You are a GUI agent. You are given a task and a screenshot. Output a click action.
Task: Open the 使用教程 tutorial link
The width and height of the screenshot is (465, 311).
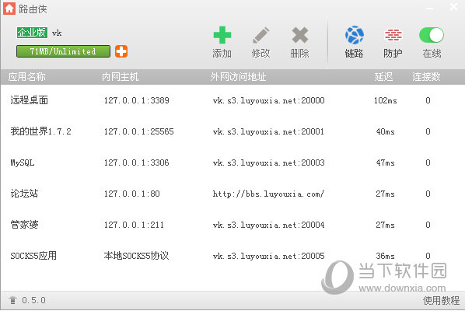tap(441, 300)
